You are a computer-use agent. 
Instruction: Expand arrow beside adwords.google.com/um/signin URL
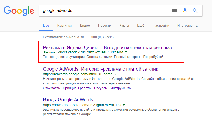124,105
